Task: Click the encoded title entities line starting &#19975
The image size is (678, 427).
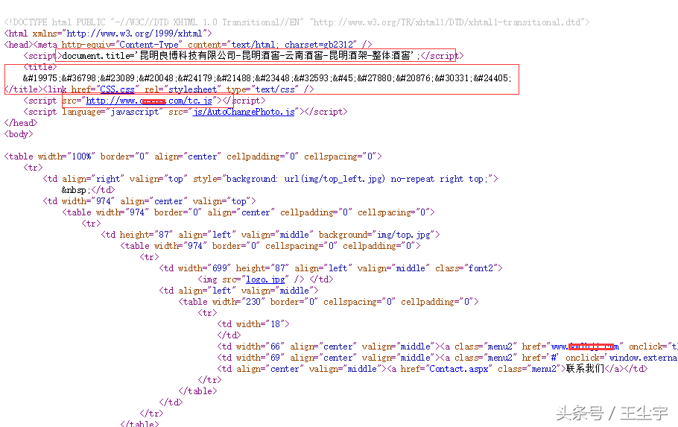Action: tap(267, 78)
